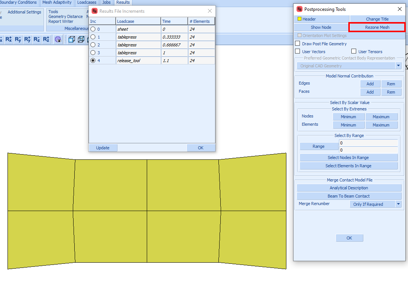
Task: Click time value '0.333333'
Action: 174,37
